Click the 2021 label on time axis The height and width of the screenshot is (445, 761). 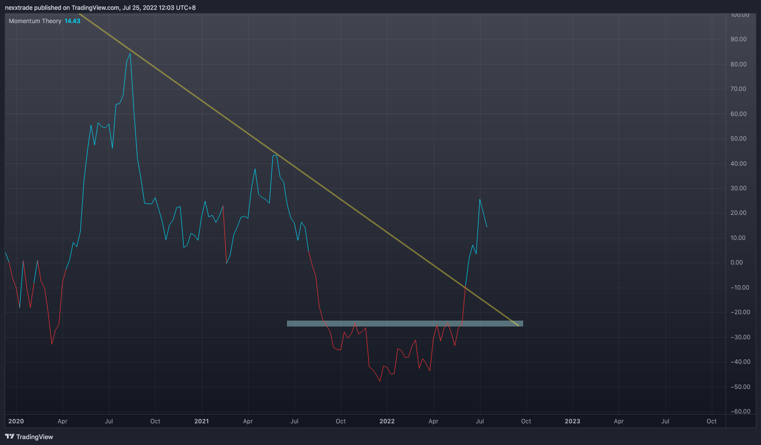(x=201, y=421)
